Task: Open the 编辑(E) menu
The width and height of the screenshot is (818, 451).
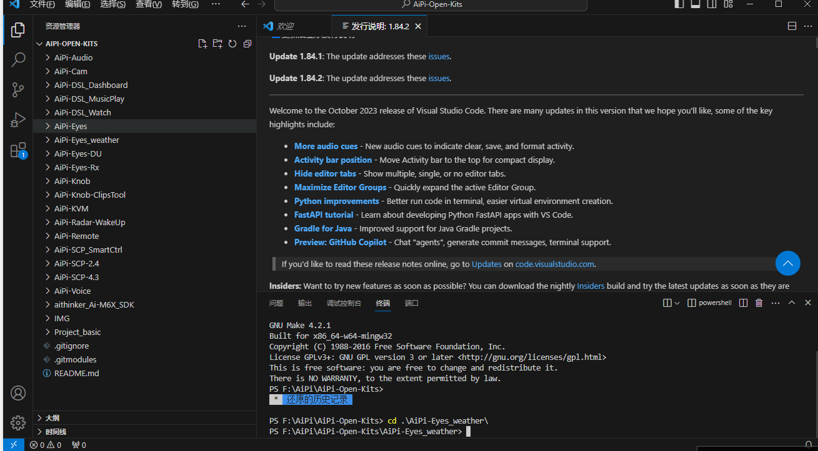Action: (77, 4)
